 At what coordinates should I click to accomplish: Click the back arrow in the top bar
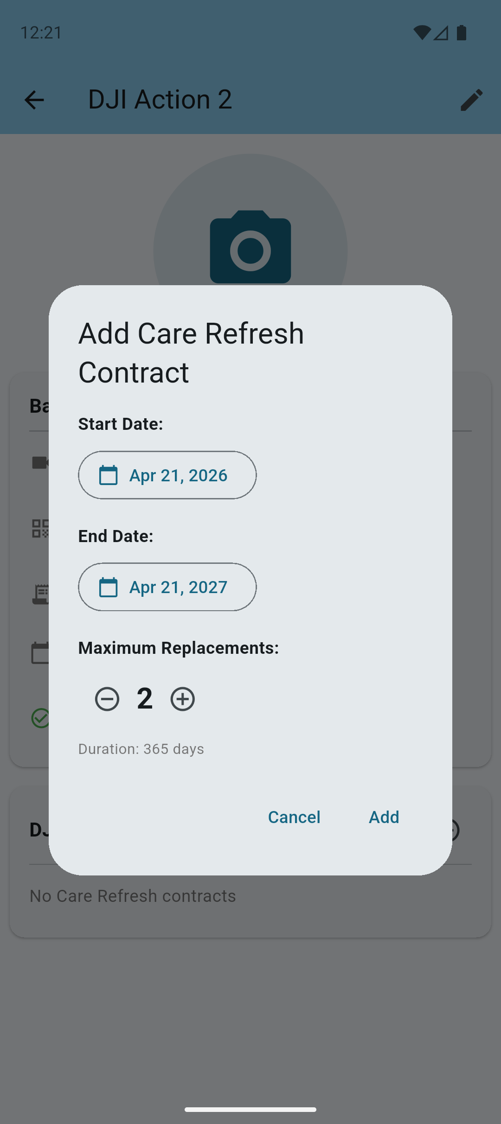click(34, 100)
